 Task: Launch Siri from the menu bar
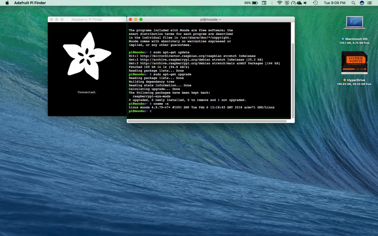[x=362, y=3]
